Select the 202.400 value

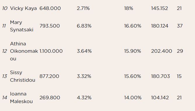click(x=161, y=51)
